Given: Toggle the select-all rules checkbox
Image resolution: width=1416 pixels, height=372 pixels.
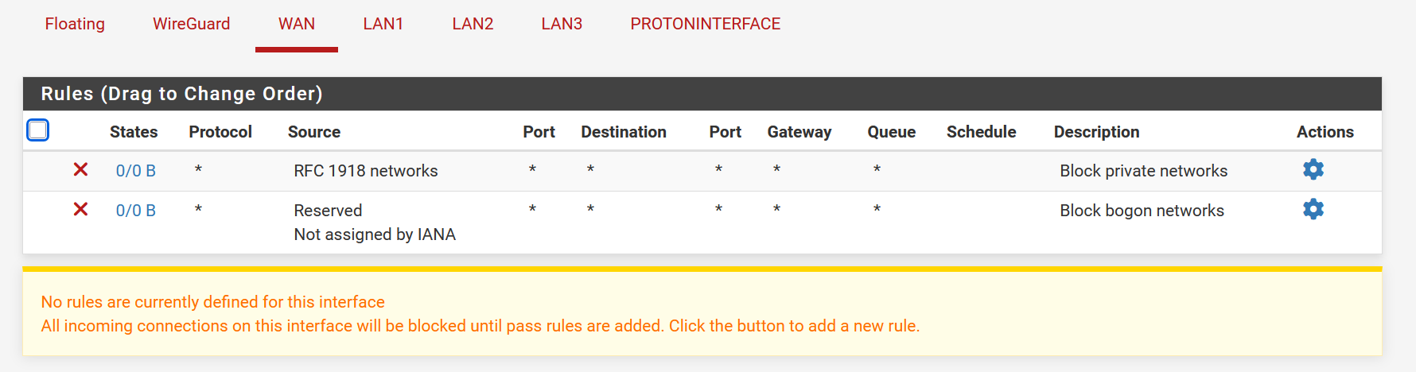Looking at the screenshot, I should click(38, 130).
